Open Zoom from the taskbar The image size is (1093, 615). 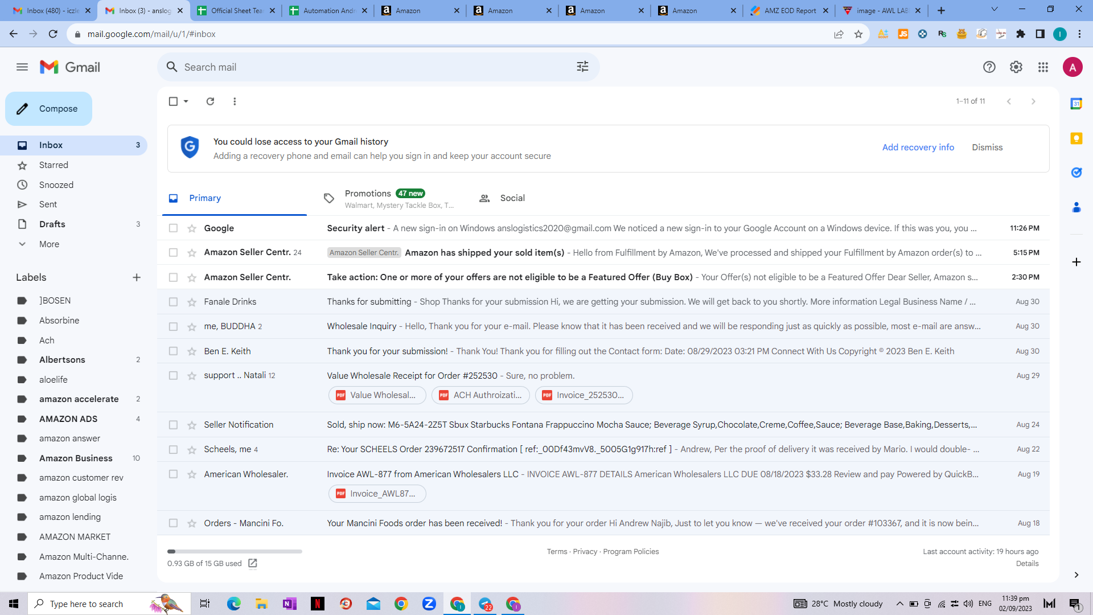pos(429,604)
